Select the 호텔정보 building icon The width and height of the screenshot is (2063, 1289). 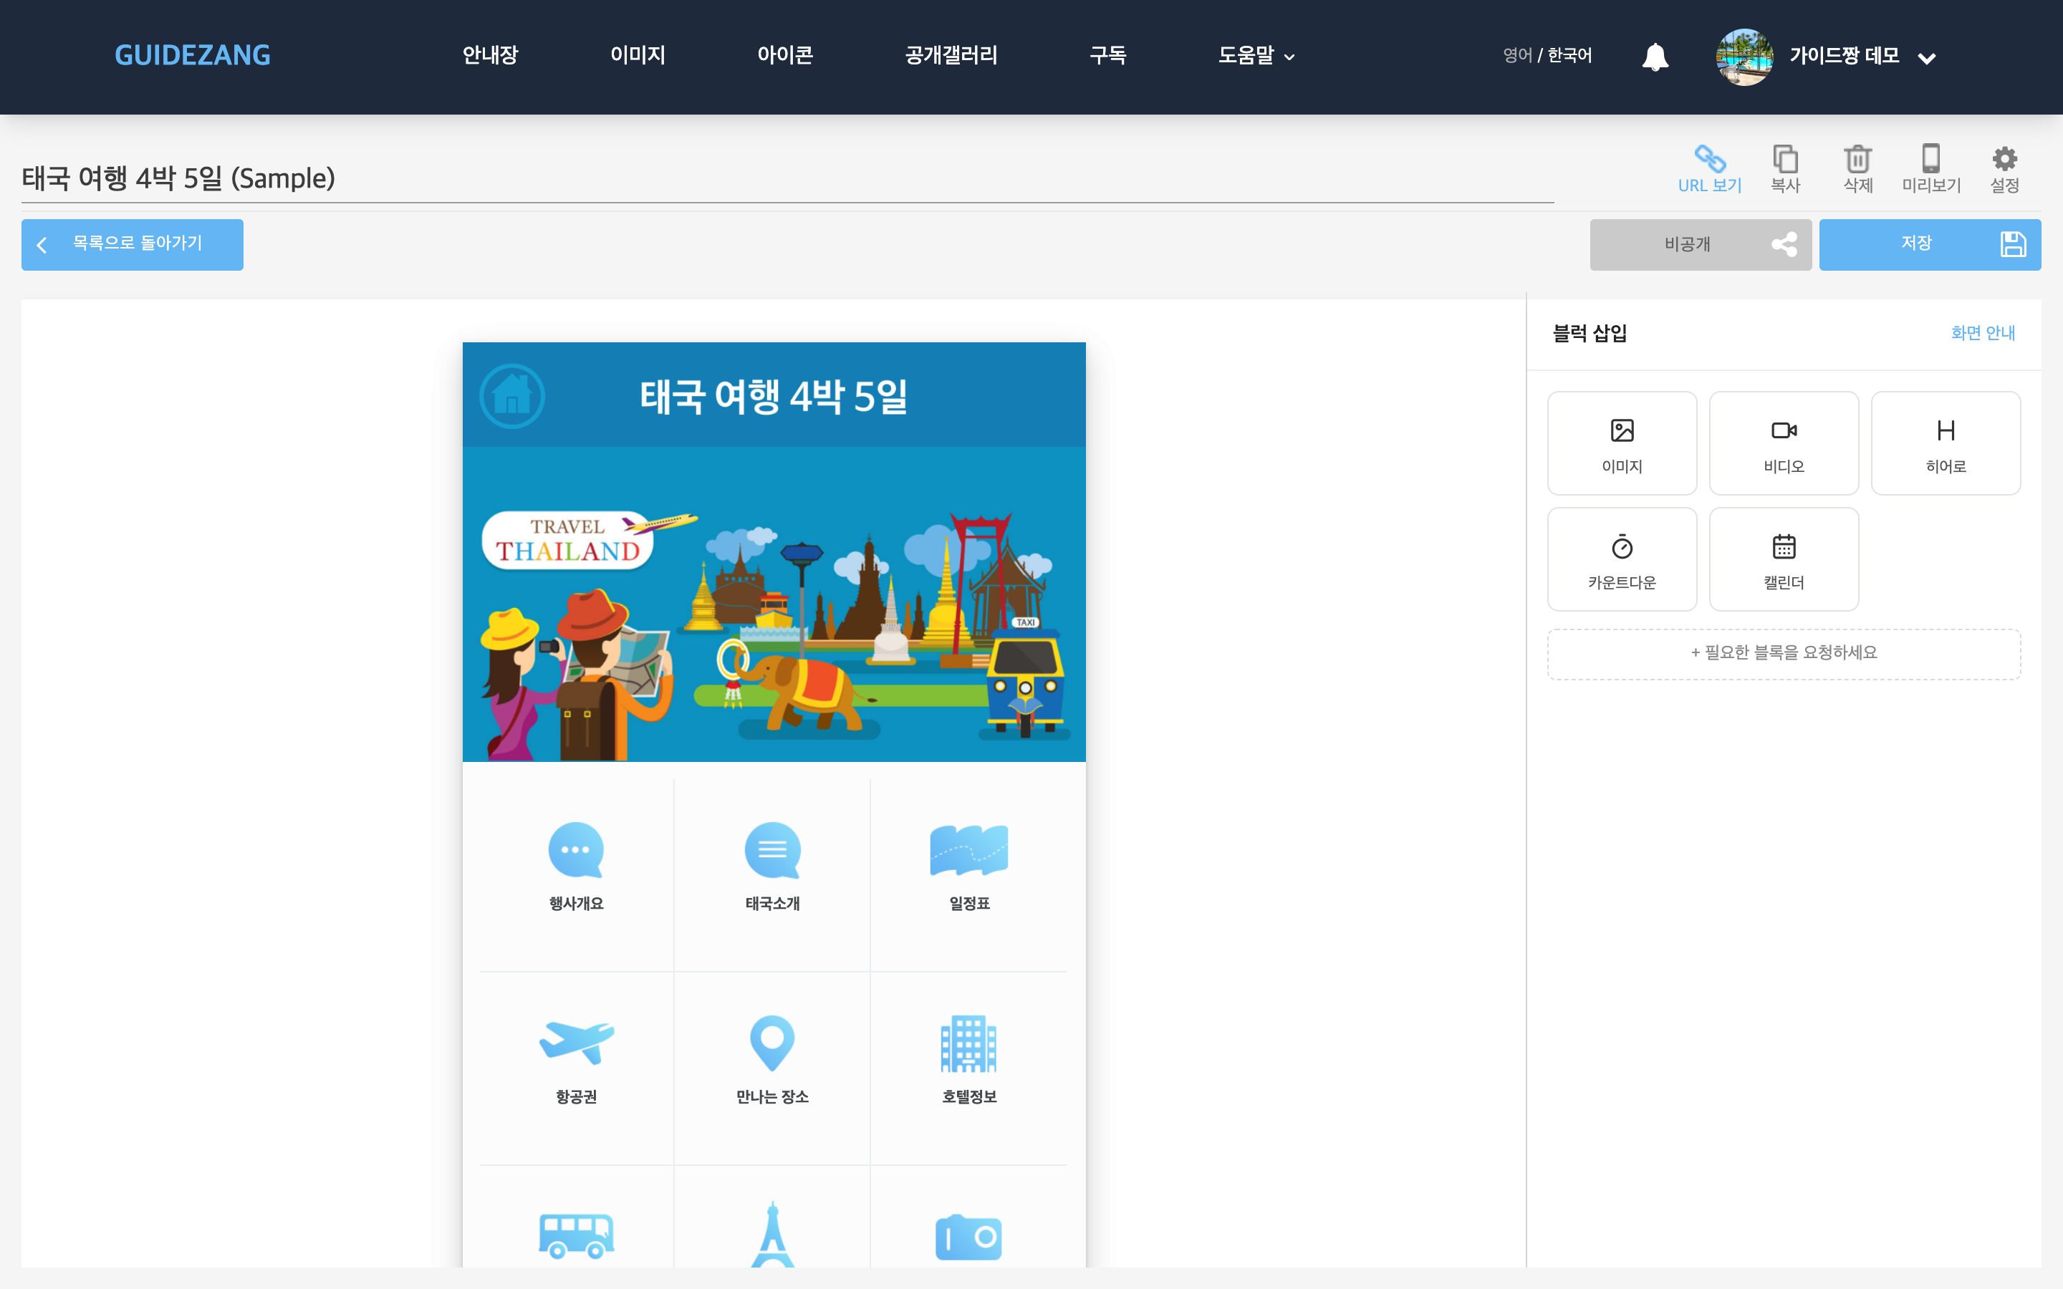968,1043
